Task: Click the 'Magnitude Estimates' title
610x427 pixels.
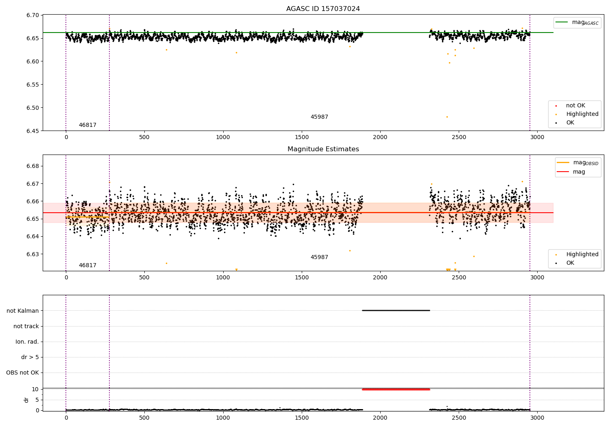Action: 323,149
